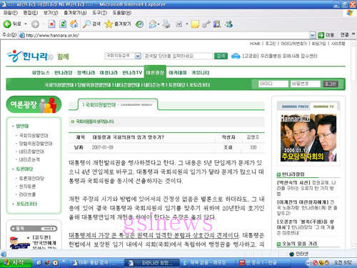Click the Forward arrow toolbar button
The image size is (357, 268).
[x=35, y=24]
